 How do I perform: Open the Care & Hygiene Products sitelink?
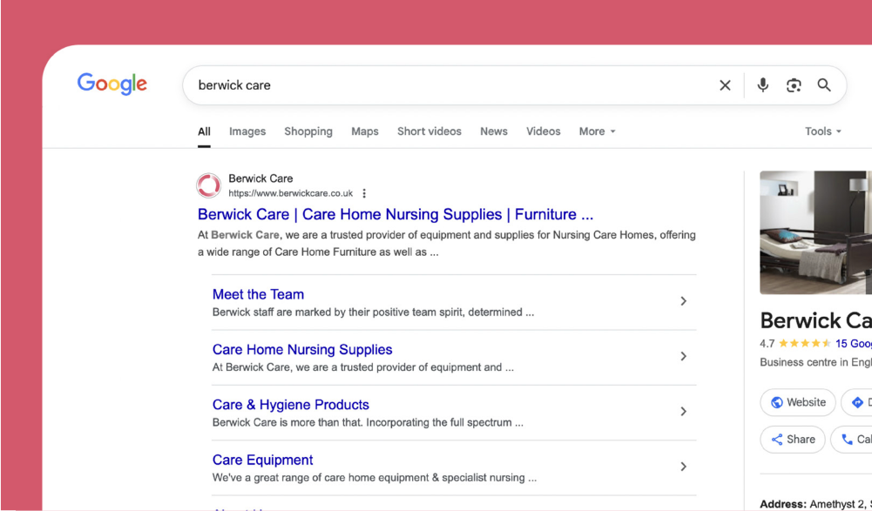pos(290,405)
